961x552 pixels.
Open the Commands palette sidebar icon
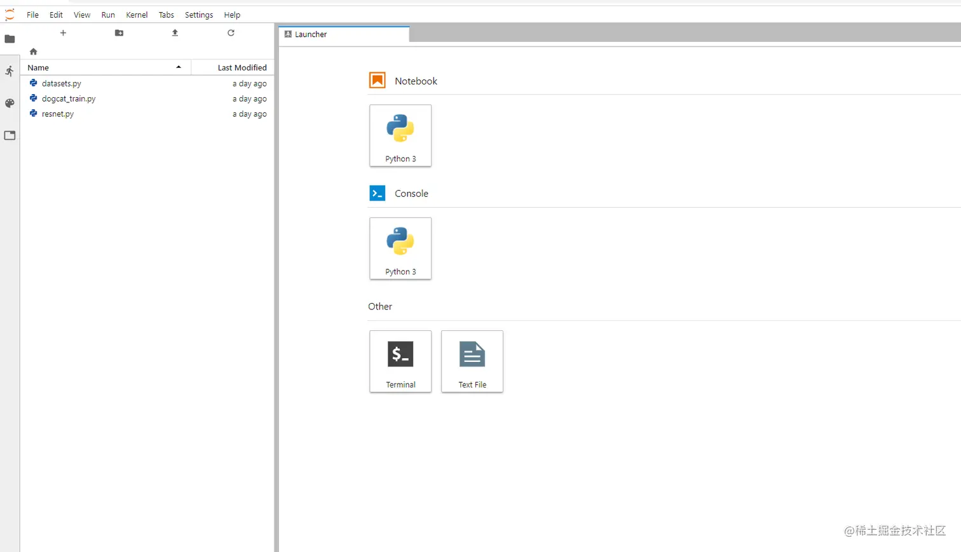click(10, 103)
